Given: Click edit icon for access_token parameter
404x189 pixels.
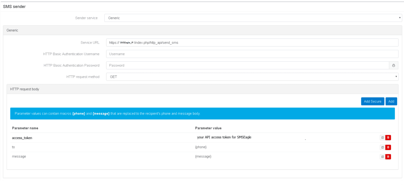Looking at the screenshot, I should point(382,137).
